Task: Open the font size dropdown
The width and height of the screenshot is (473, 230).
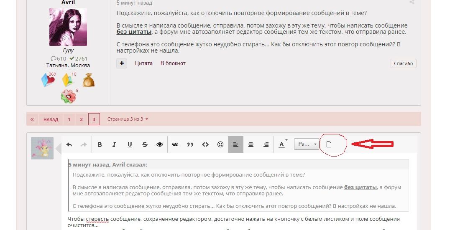Action: click(307, 144)
